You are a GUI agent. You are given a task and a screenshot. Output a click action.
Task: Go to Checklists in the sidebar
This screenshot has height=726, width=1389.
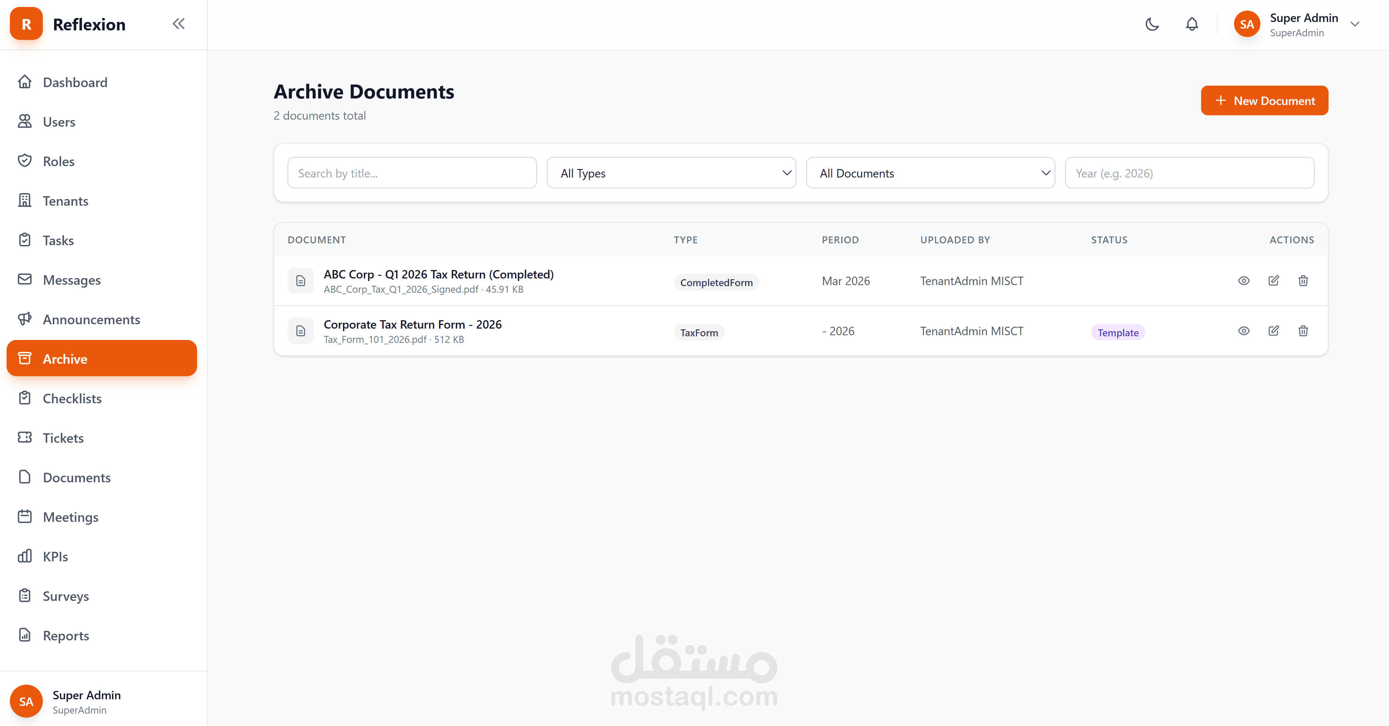click(x=72, y=398)
